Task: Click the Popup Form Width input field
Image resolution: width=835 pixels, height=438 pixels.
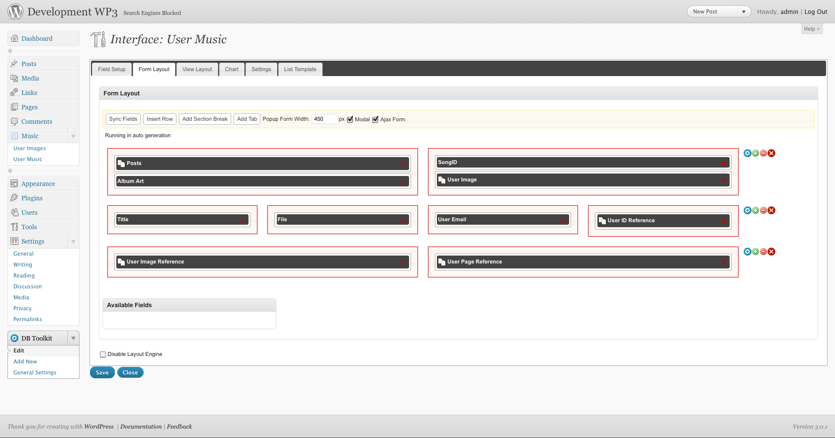Action: (x=325, y=119)
